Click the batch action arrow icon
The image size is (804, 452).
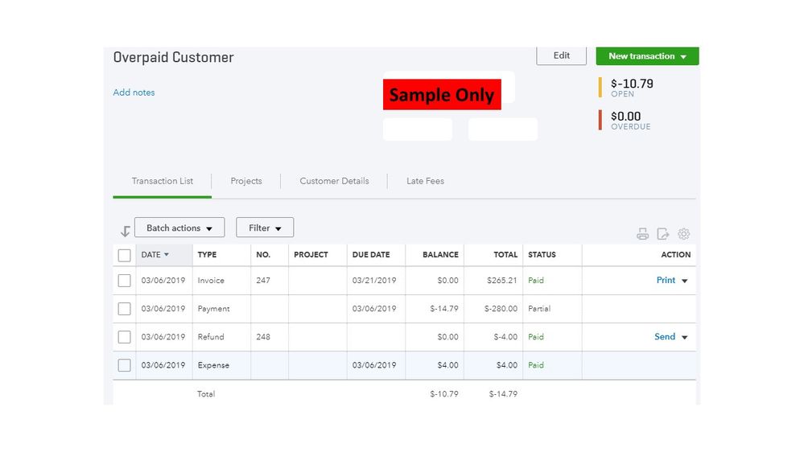click(125, 231)
